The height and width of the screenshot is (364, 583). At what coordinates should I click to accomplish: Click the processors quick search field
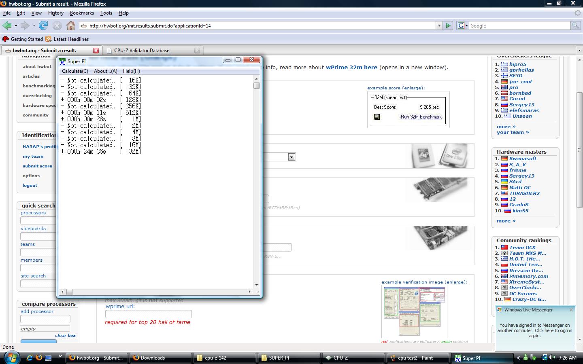point(38,220)
